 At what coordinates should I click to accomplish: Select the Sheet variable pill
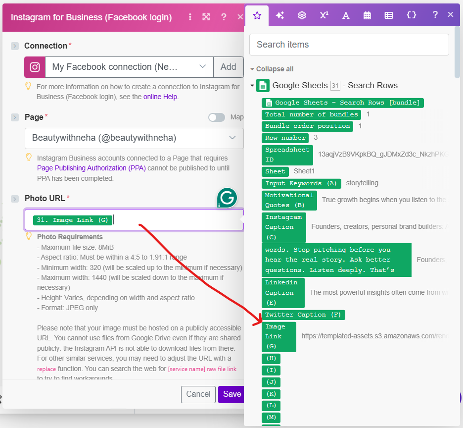pos(275,171)
